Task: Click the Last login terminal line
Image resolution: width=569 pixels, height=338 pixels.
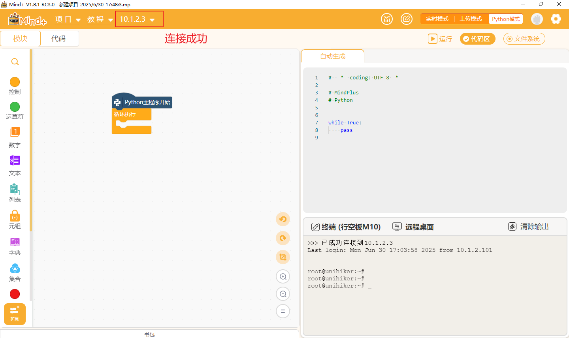Action: tap(400, 250)
